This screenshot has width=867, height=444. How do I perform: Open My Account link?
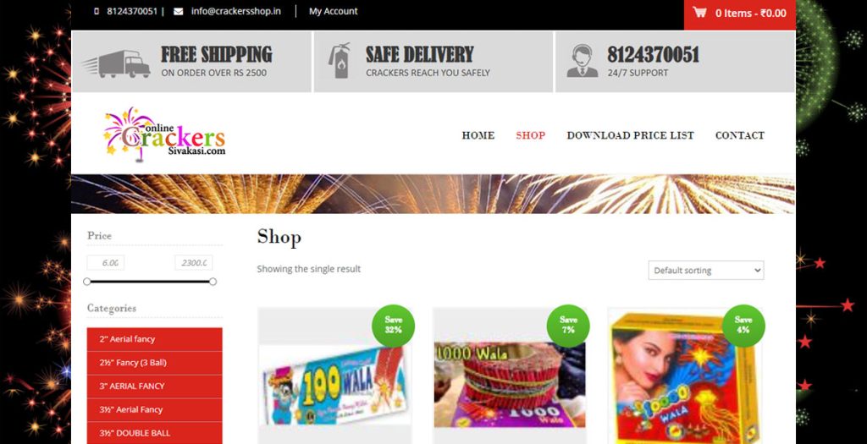[334, 11]
